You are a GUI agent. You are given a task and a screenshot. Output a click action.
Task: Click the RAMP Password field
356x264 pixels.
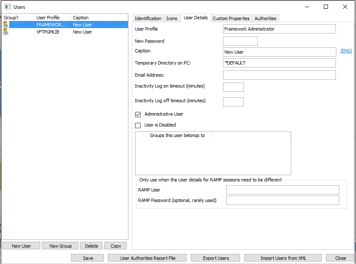[x=283, y=200]
